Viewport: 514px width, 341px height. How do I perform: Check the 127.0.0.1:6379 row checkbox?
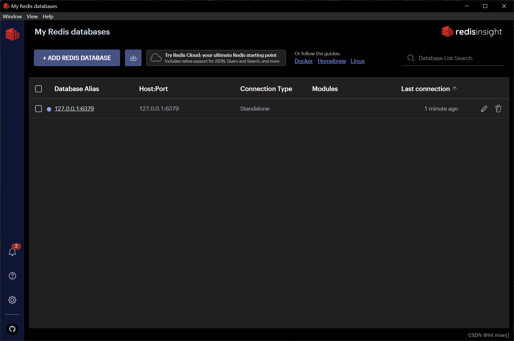point(38,109)
